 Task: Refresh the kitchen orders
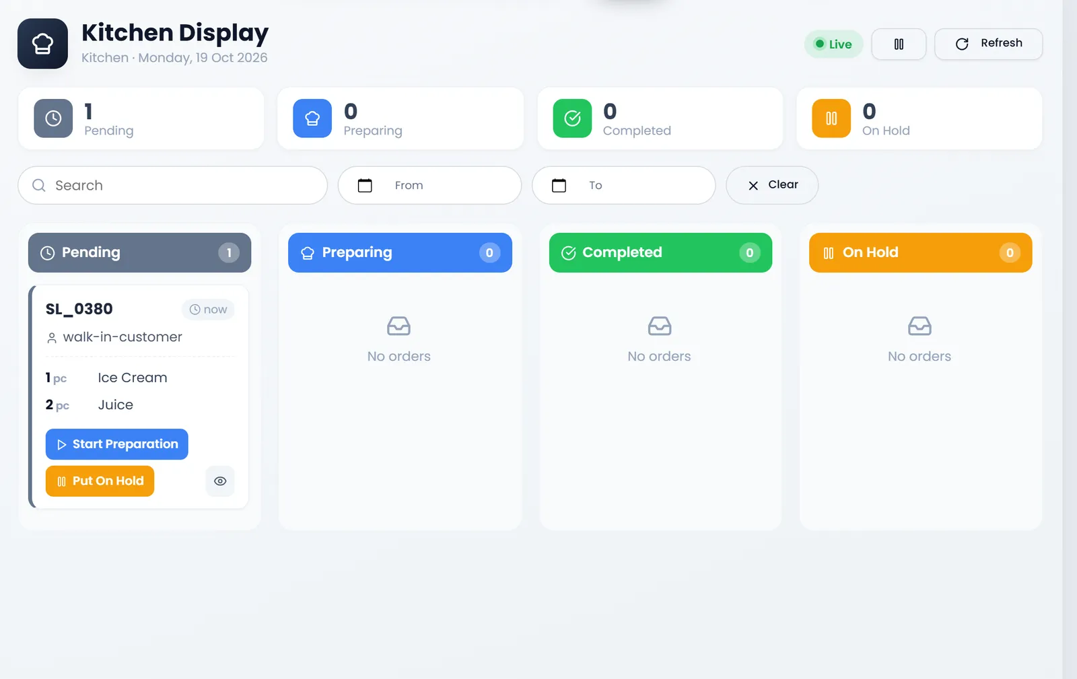(x=988, y=44)
